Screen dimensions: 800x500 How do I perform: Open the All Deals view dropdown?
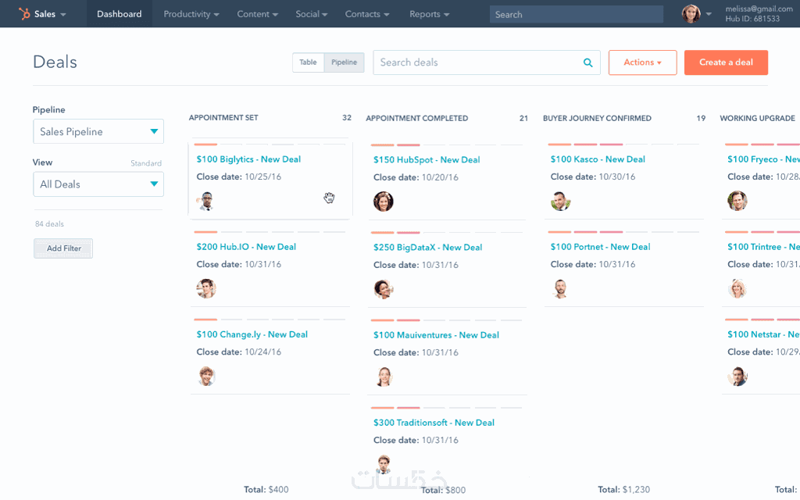[98, 184]
